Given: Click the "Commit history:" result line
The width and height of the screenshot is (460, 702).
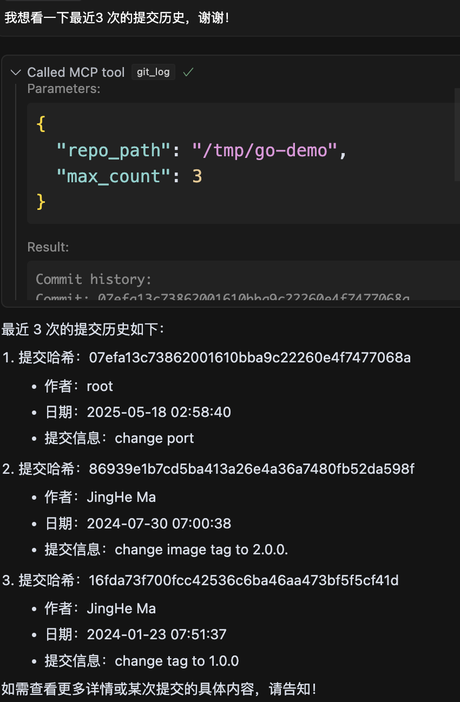Looking at the screenshot, I should click(94, 279).
